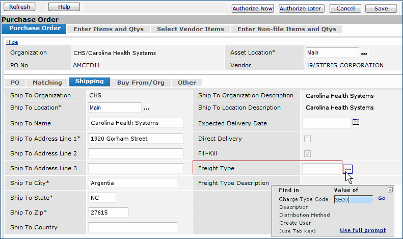
Task: Close the Find in popup
Action: [x=390, y=190]
